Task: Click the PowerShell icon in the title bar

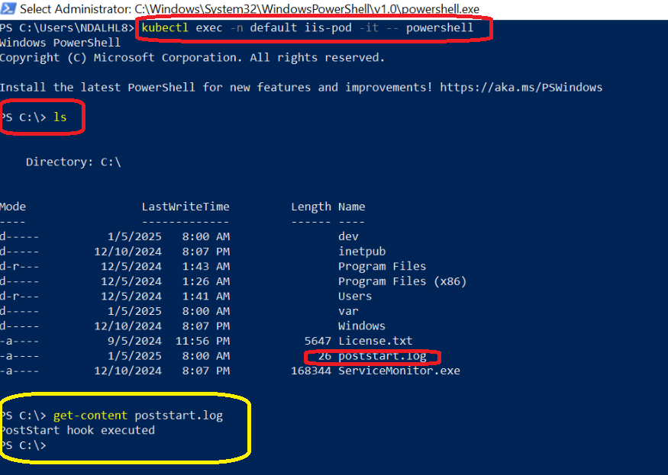Action: [7, 9]
